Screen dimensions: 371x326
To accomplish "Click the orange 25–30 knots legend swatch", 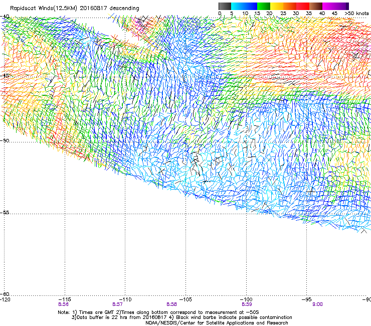I will (290, 6).
